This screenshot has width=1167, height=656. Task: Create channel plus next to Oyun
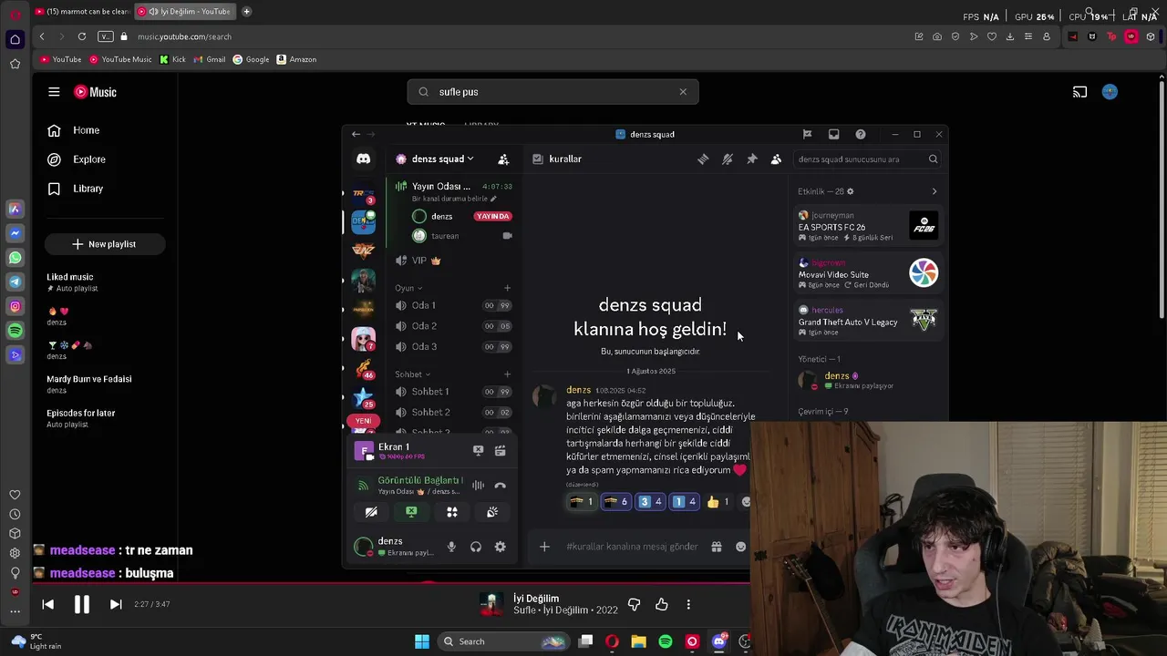pos(507,288)
